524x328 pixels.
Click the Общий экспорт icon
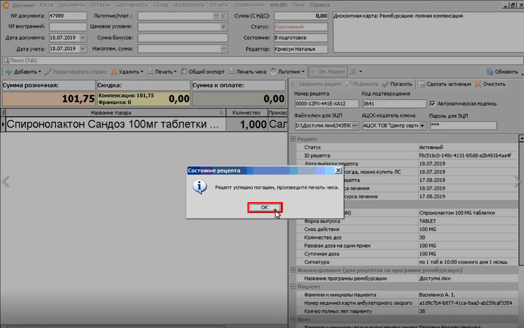pyautogui.click(x=184, y=71)
